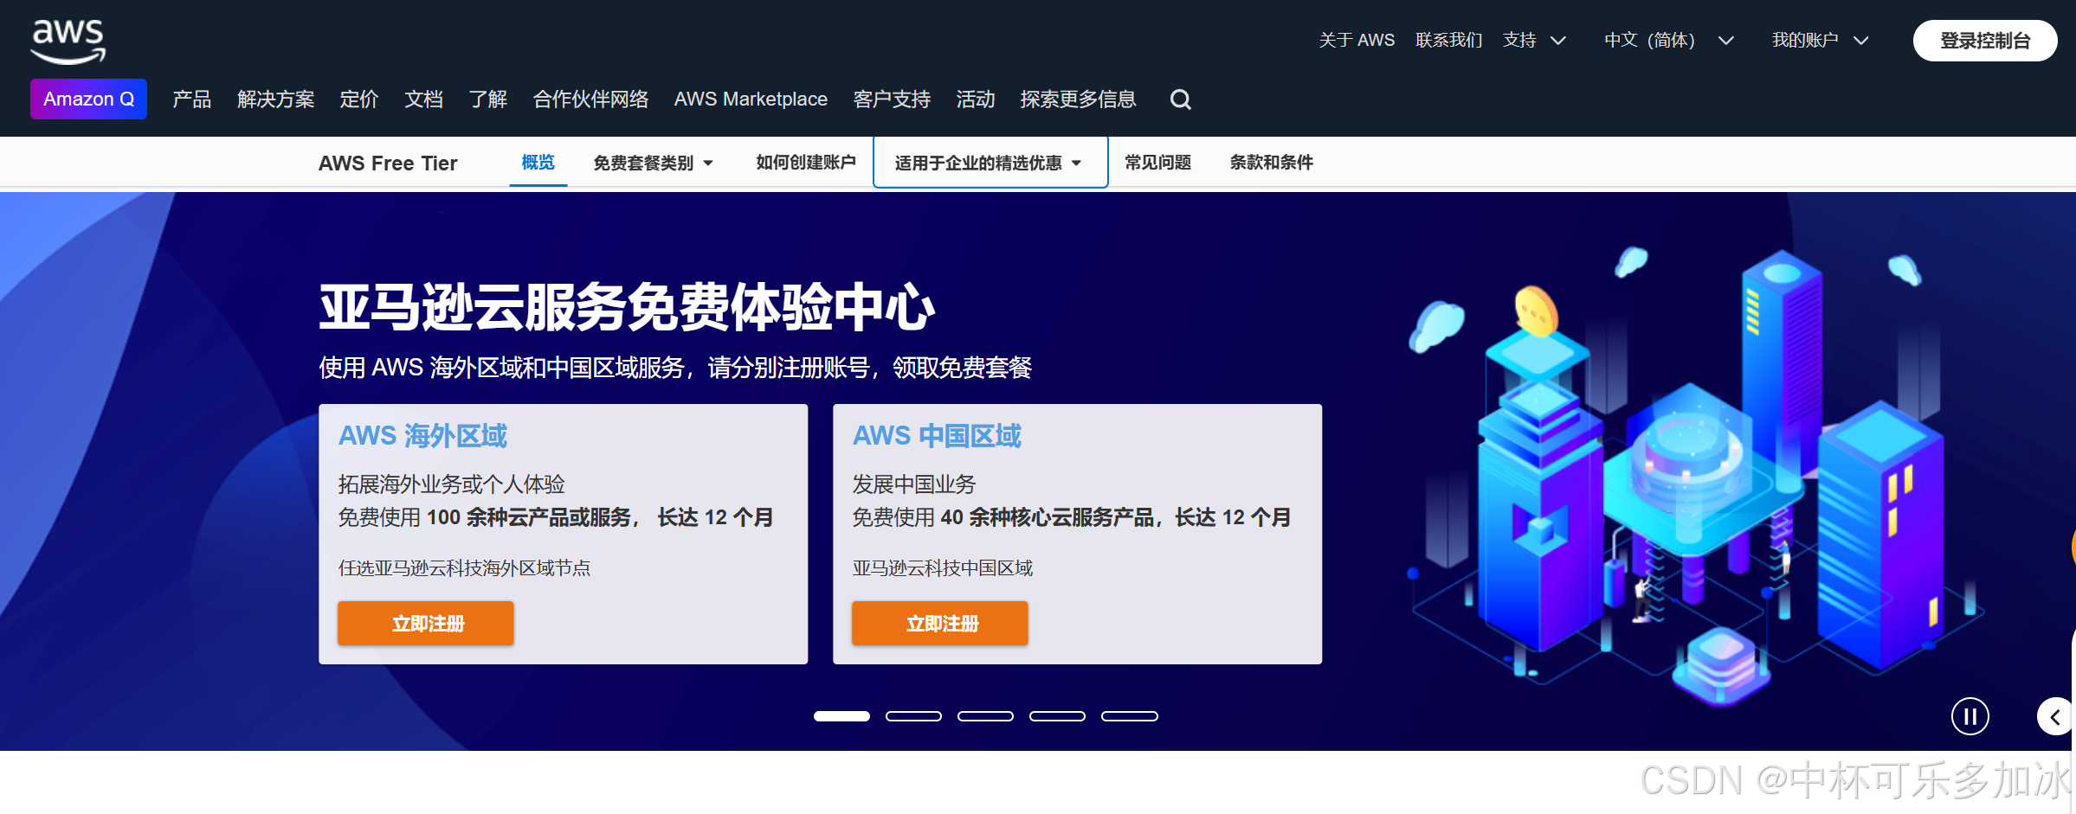Open the 合作伙伴网络 menu
The height and width of the screenshot is (814, 2076).
590,99
